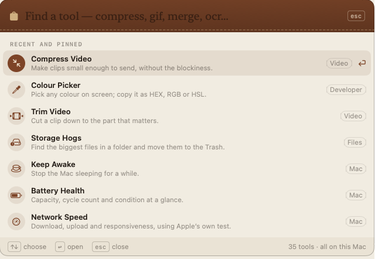Click the up-down arrows choose key hint
The height and width of the screenshot is (259, 375).
point(14,247)
